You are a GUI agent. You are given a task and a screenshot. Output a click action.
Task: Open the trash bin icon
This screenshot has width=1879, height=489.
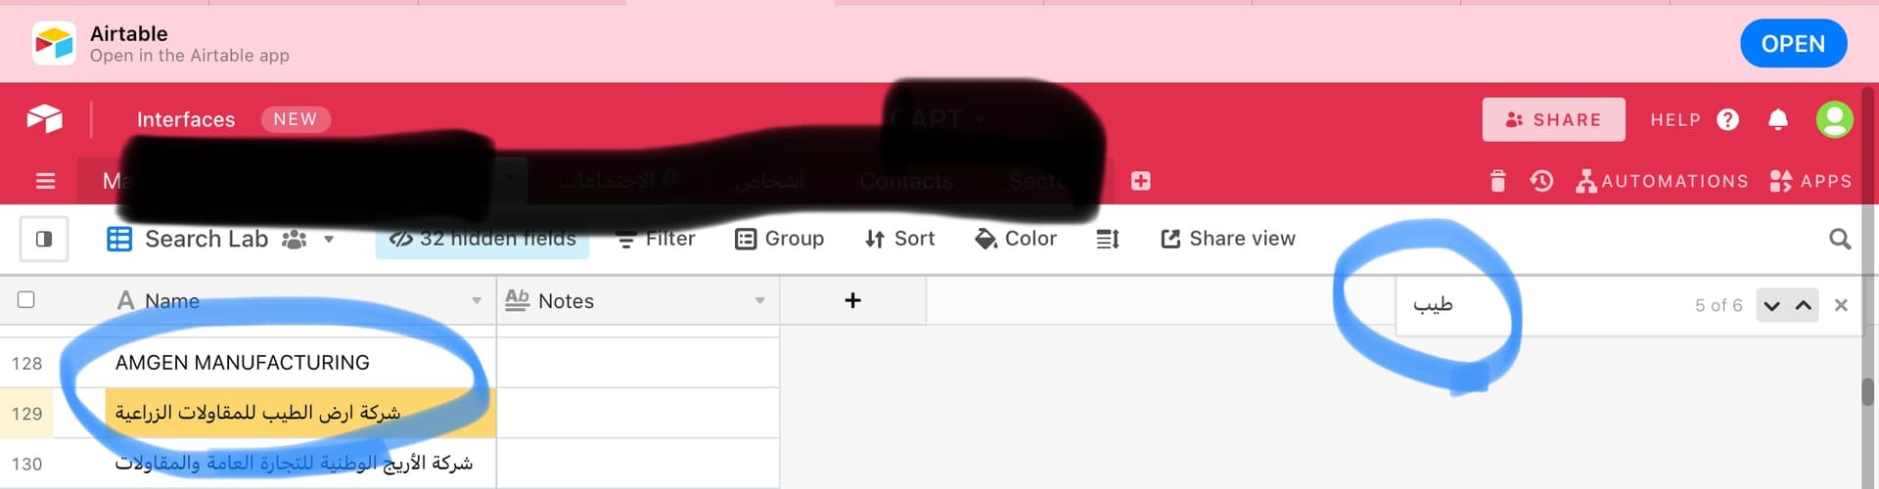pos(1497,181)
